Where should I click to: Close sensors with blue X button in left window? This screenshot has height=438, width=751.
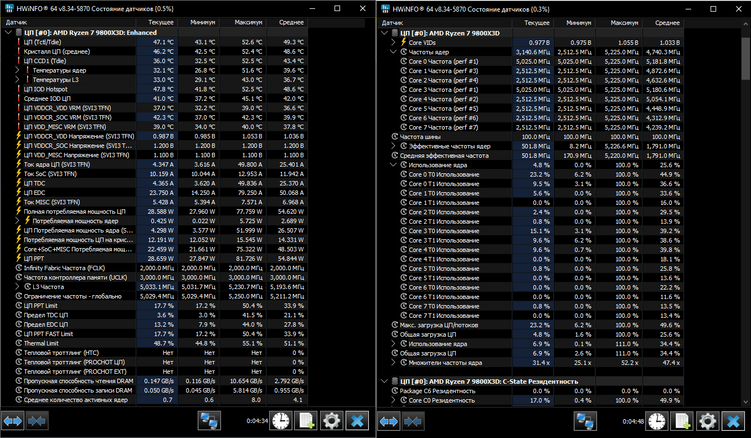tap(357, 421)
